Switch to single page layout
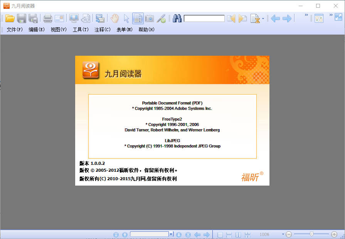Viewport: 345px width, 239px height. (x=220, y=235)
